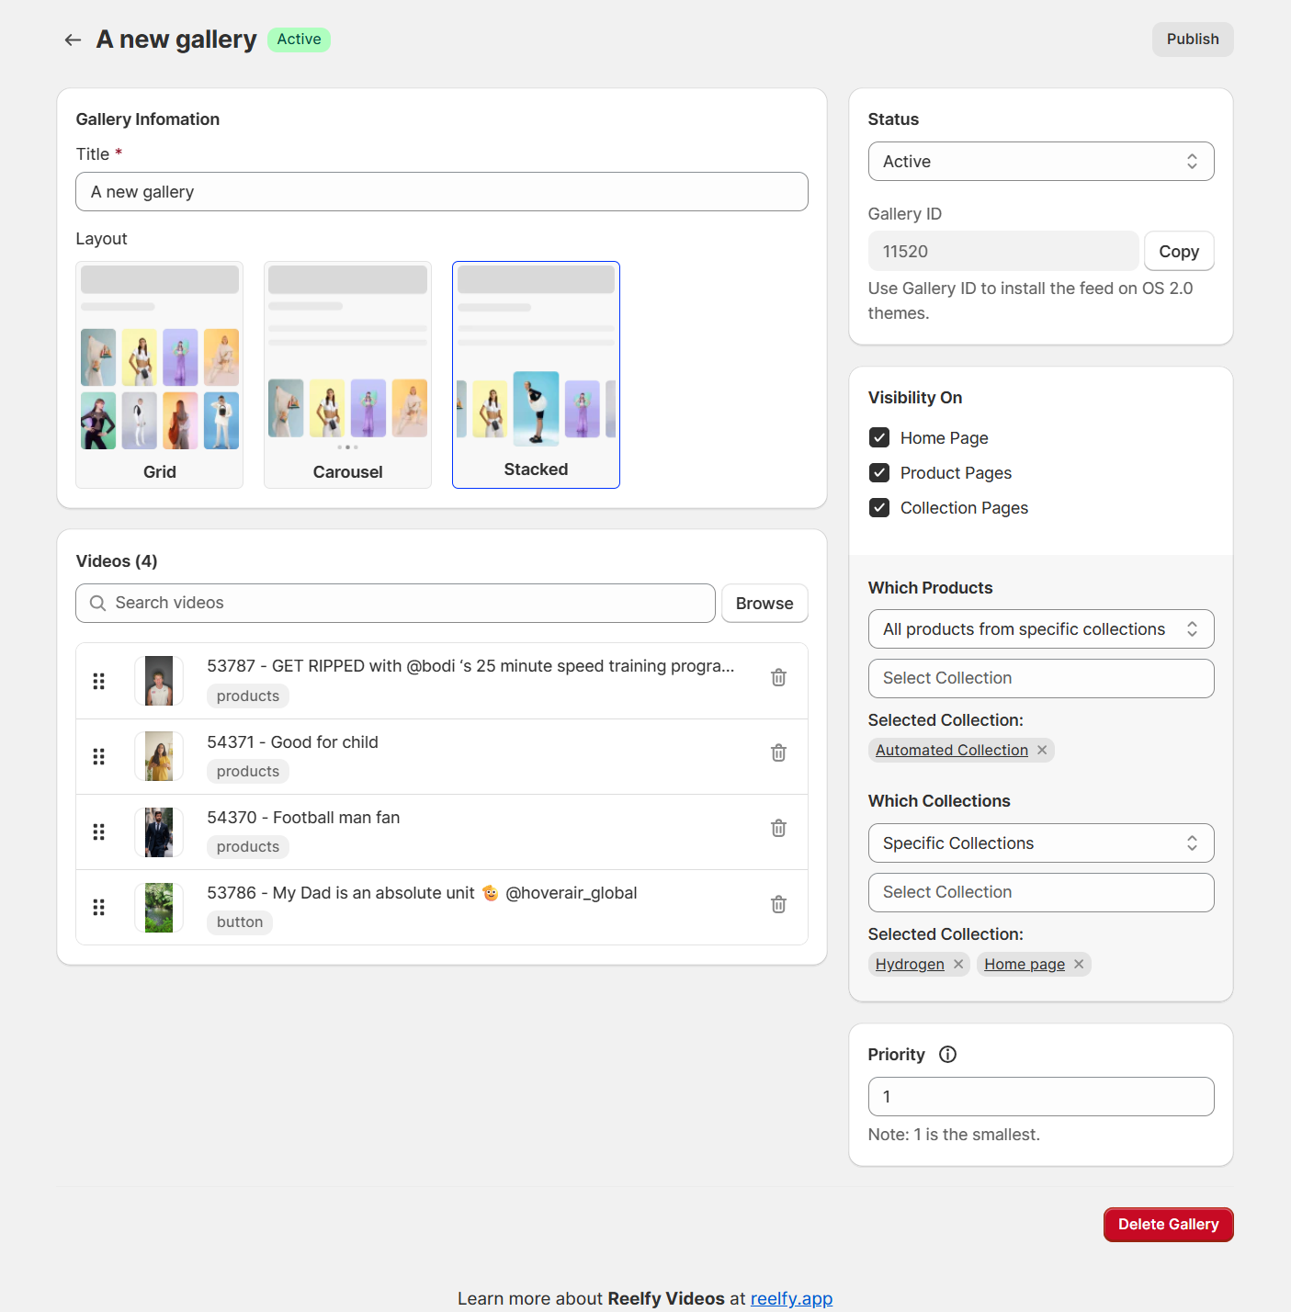This screenshot has height=1312, width=1291.
Task: Open the reelfy.app link
Action: pos(791,1298)
